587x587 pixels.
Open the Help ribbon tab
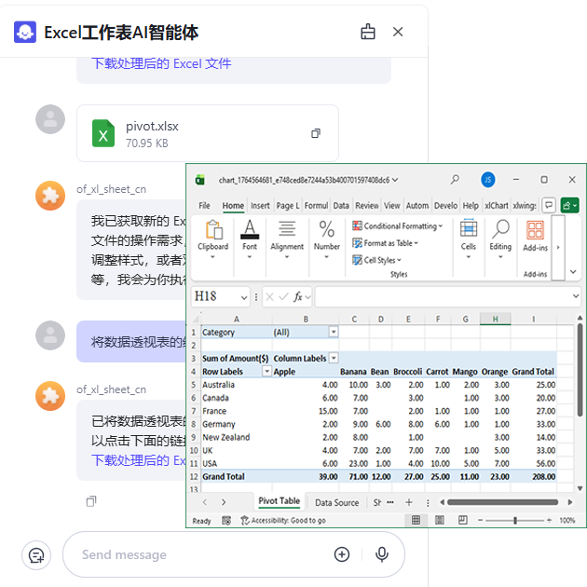click(x=471, y=206)
